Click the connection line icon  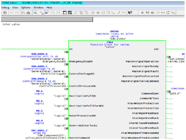click(x=124, y=13)
